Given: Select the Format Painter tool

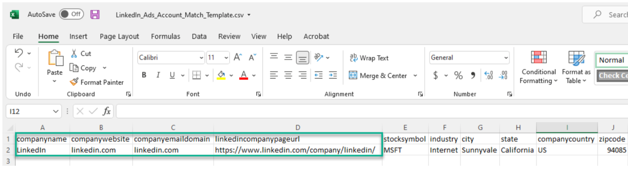Looking at the screenshot, I should pos(97,82).
